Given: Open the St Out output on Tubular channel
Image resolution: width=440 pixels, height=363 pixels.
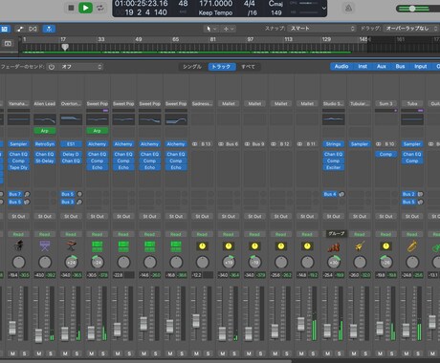Looking at the screenshot, I should coord(360,217).
